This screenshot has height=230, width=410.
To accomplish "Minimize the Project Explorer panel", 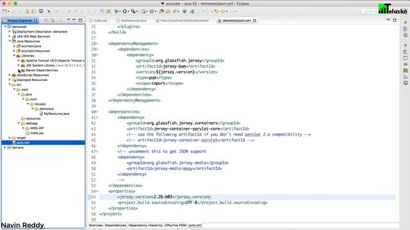I will pos(74,20).
